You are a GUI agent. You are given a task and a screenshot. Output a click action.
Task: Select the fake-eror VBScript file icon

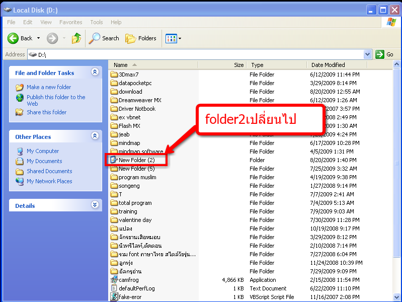tap(114, 297)
